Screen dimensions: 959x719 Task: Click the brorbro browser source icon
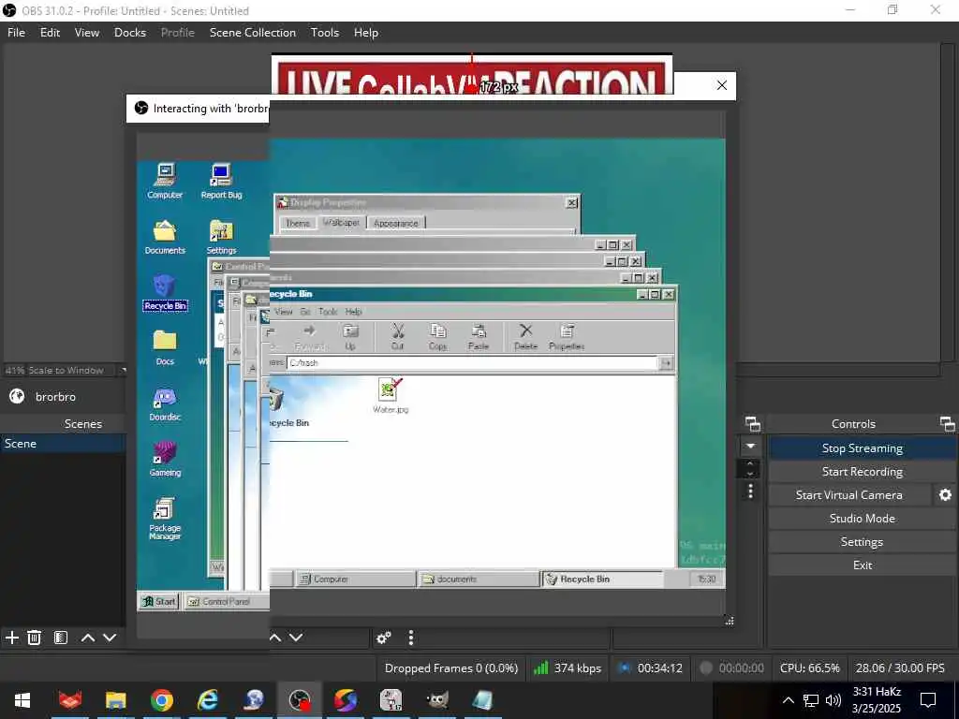(17, 396)
